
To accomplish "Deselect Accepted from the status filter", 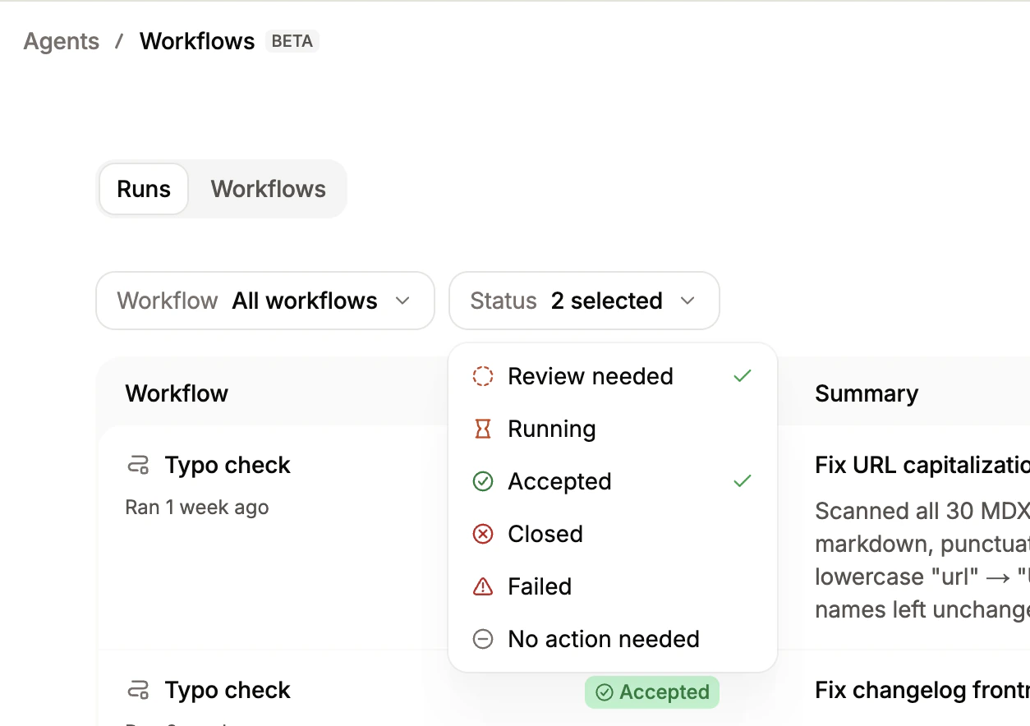I will tap(560, 481).
